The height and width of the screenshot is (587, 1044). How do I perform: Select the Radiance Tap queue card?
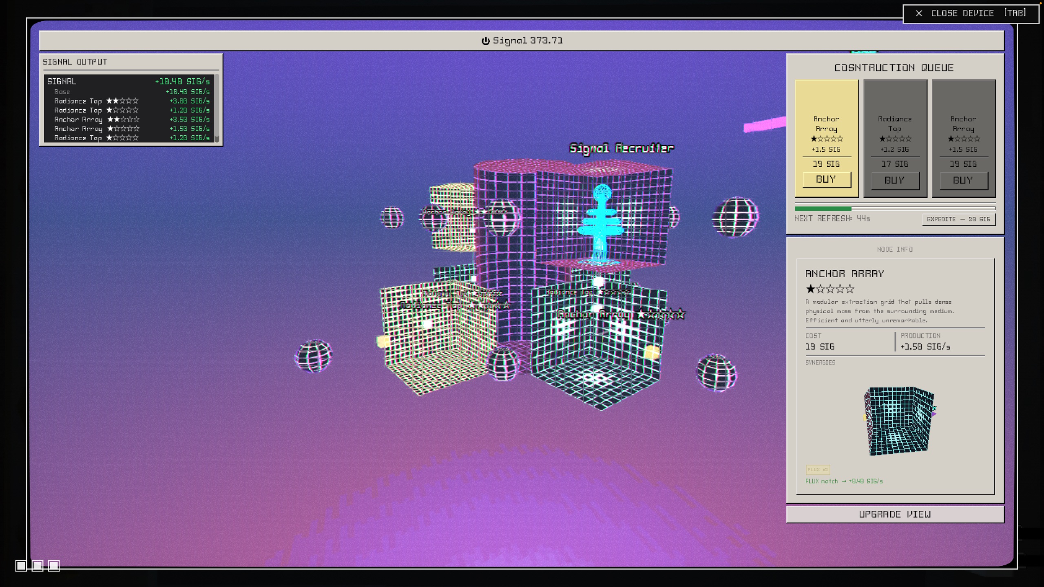[895, 138]
